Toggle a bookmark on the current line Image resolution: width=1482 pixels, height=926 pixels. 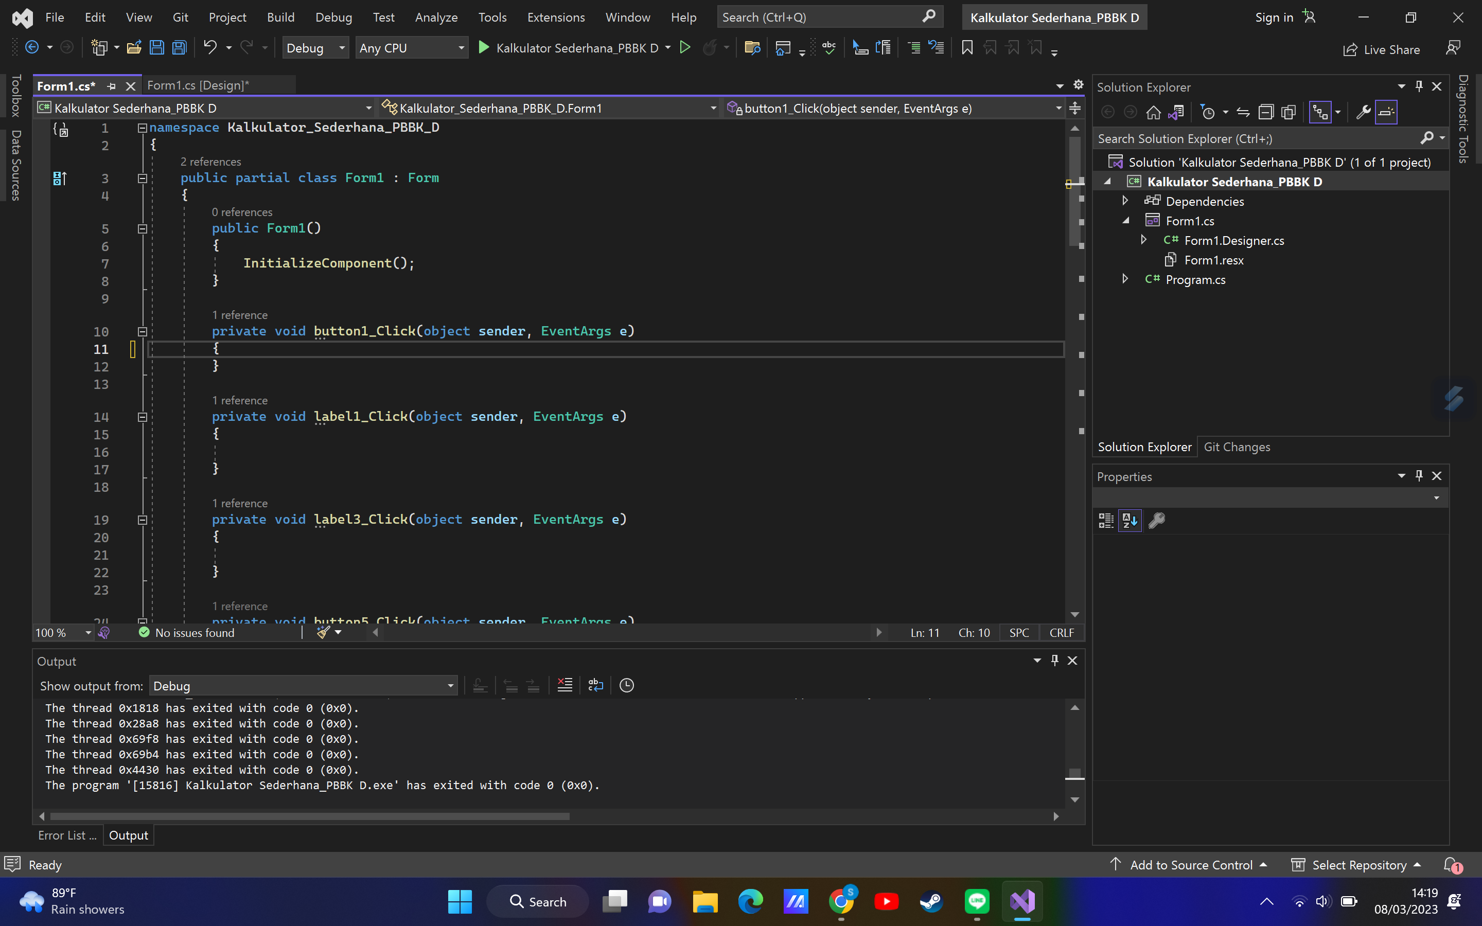pos(967,47)
